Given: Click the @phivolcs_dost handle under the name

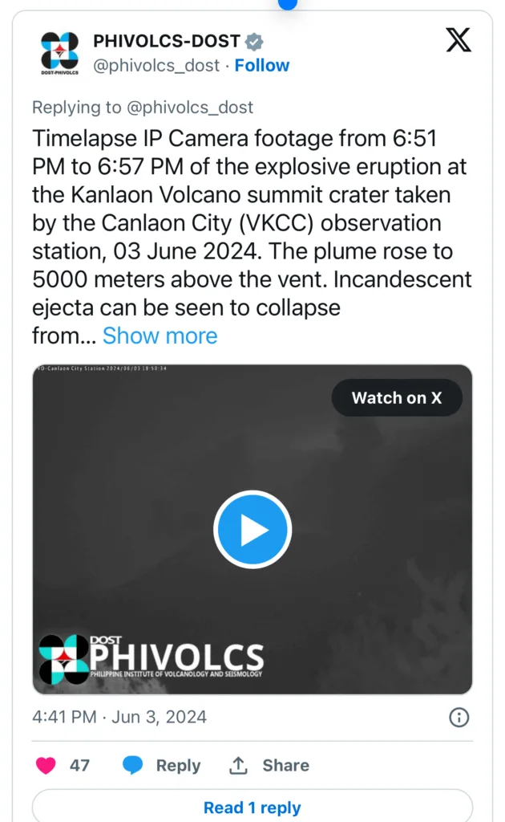Looking at the screenshot, I should [156, 66].
